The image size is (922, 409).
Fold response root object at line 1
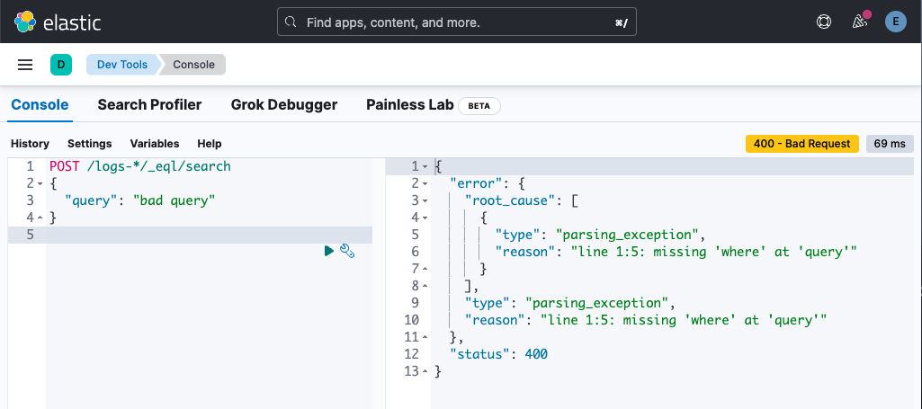pos(425,166)
